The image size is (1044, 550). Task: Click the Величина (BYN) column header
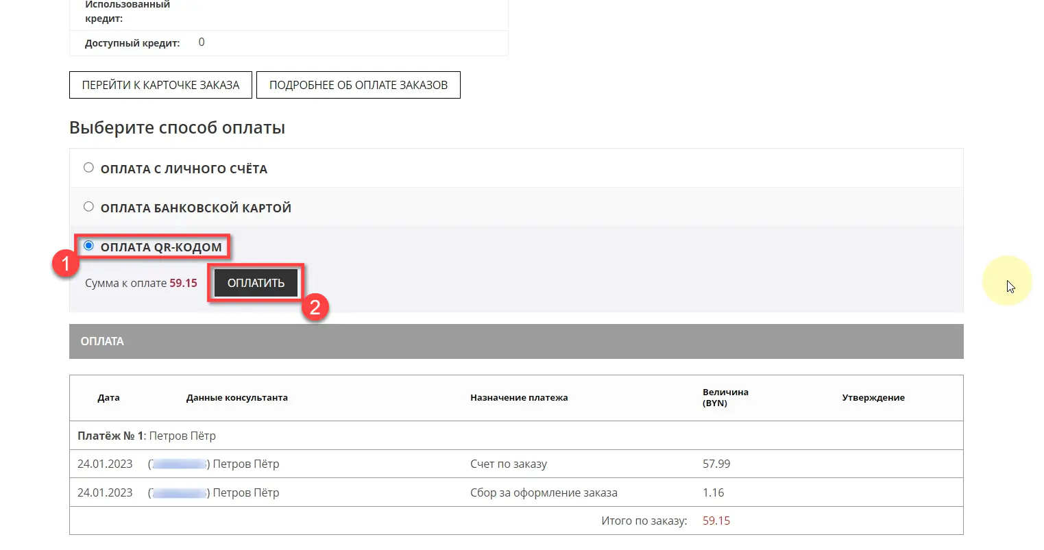[x=725, y=397]
